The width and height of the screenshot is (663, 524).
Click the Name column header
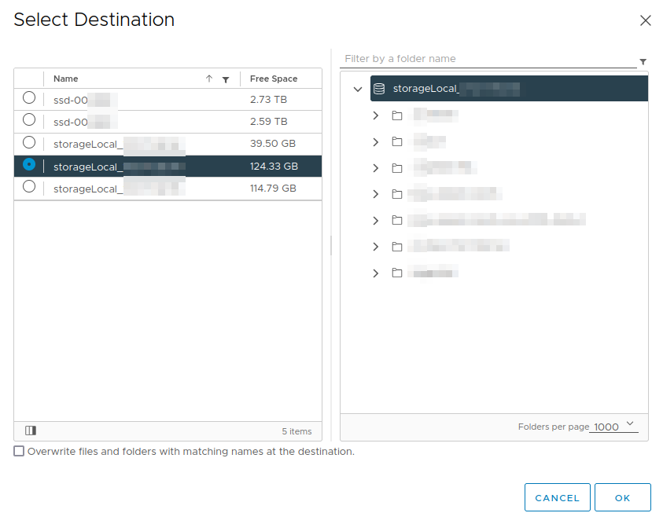click(x=65, y=79)
